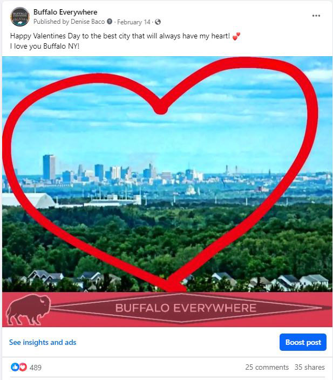The width and height of the screenshot is (333, 380).
Task: Open the Buffalo Everywhere page name link
Action: (65, 12)
